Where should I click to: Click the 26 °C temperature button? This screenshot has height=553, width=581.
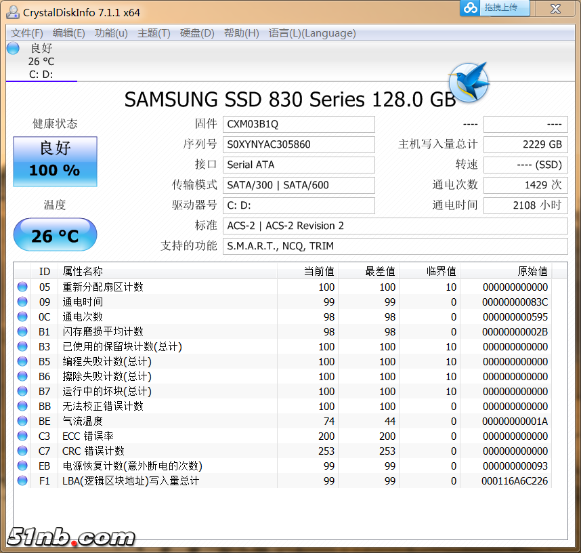tap(56, 234)
